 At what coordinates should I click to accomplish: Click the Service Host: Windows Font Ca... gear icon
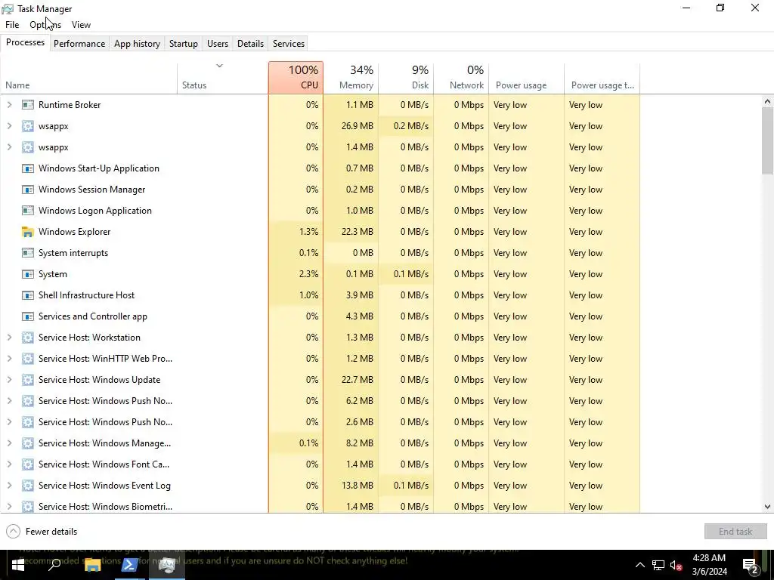[x=28, y=464]
